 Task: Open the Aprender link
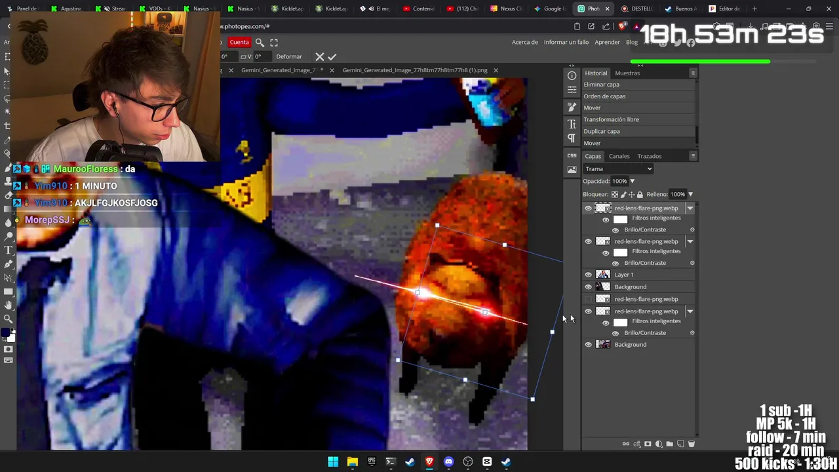click(x=607, y=42)
